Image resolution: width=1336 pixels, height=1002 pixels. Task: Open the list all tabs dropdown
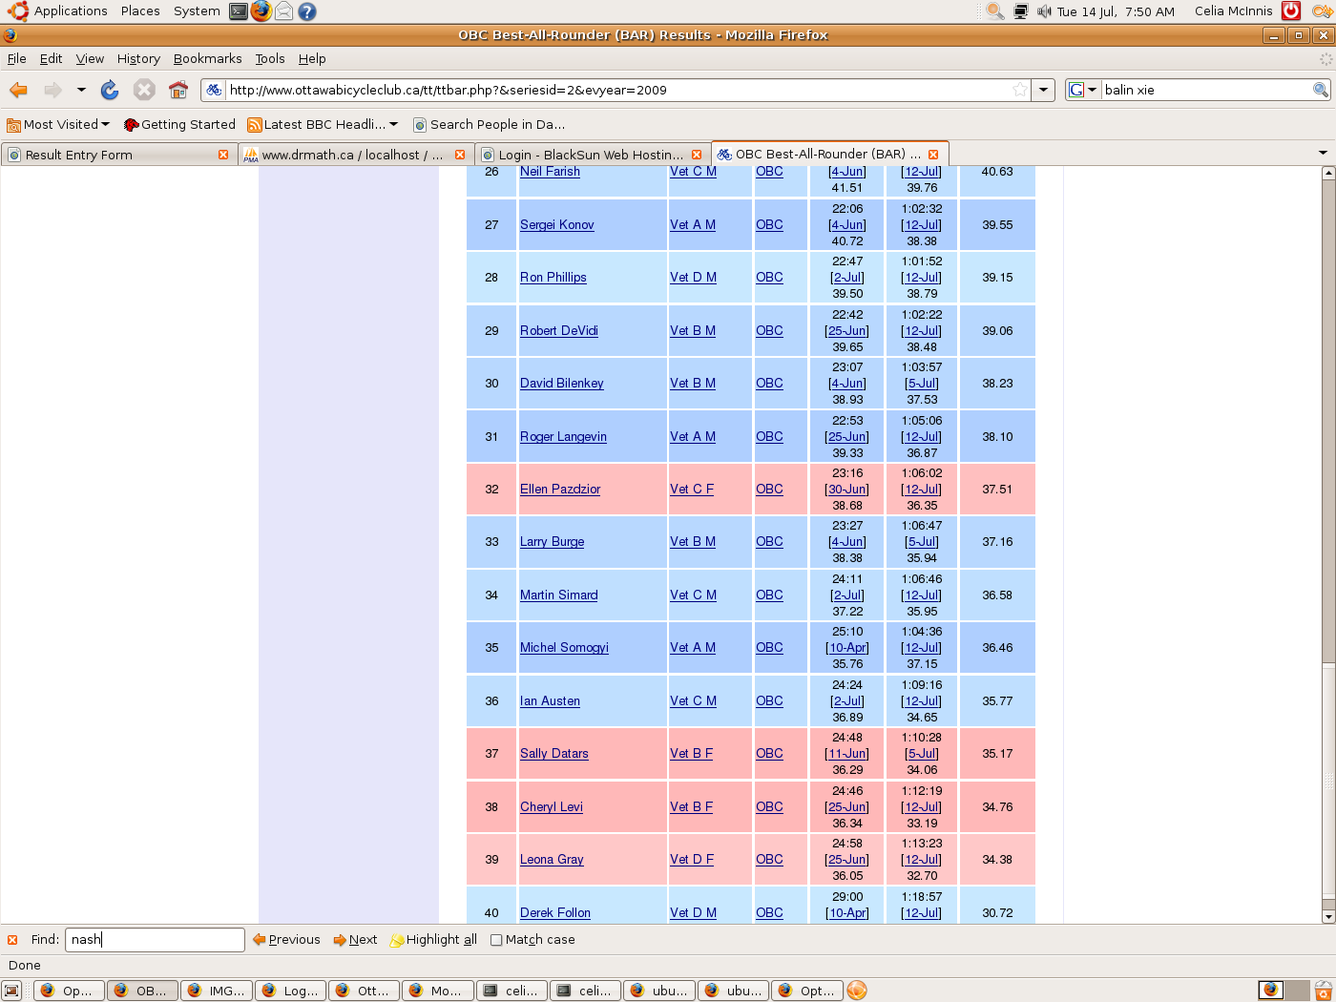(x=1323, y=154)
